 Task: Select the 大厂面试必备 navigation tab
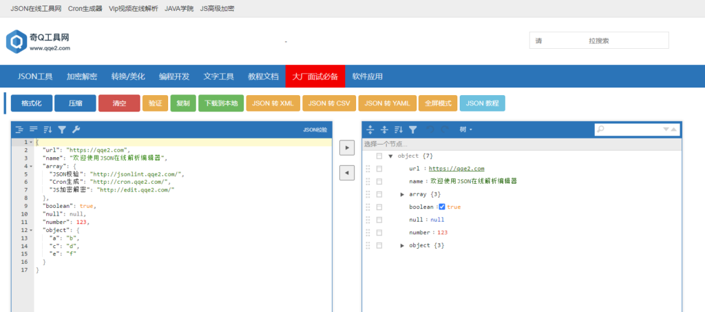click(315, 76)
